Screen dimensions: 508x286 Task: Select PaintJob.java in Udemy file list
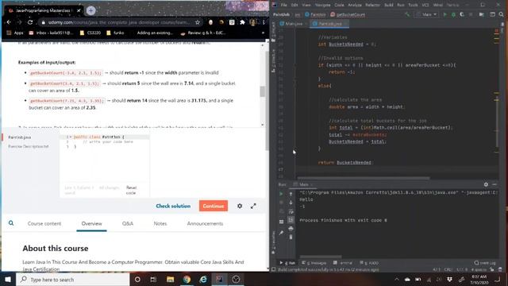(20, 137)
